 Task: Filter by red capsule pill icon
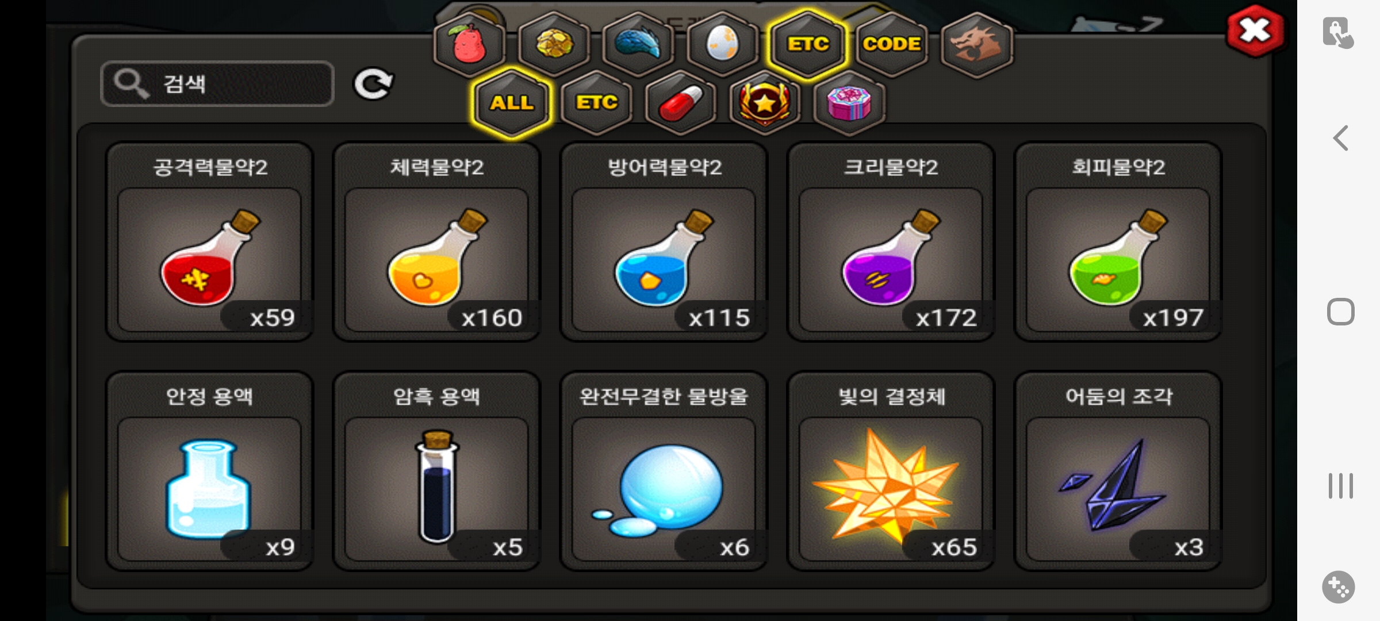pyautogui.click(x=681, y=103)
